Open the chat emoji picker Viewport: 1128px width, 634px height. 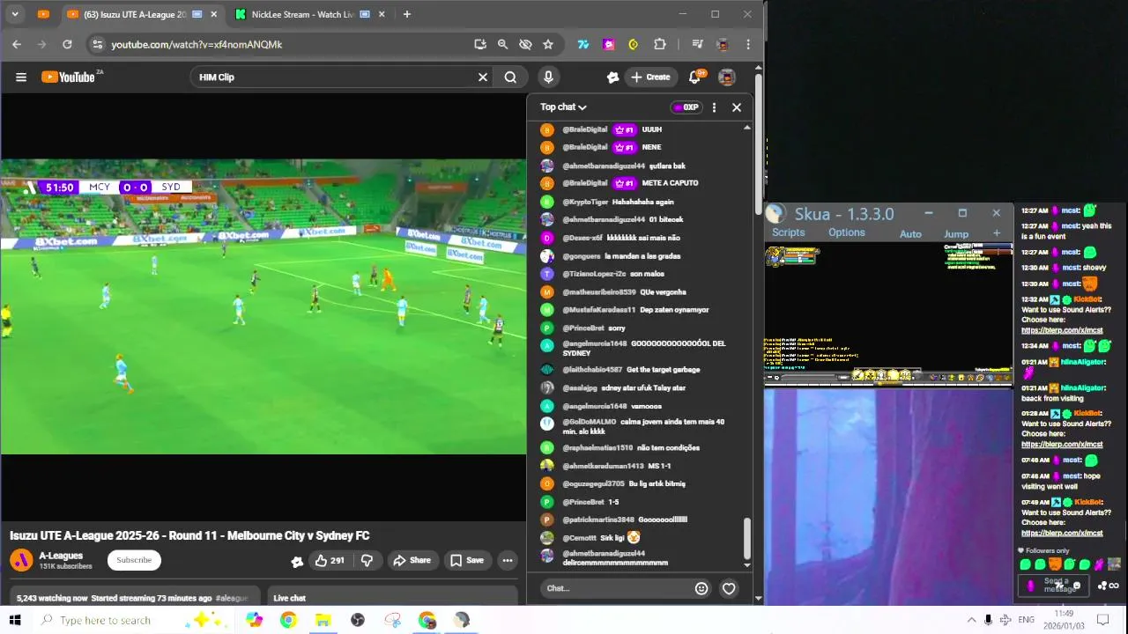pyautogui.click(x=701, y=588)
